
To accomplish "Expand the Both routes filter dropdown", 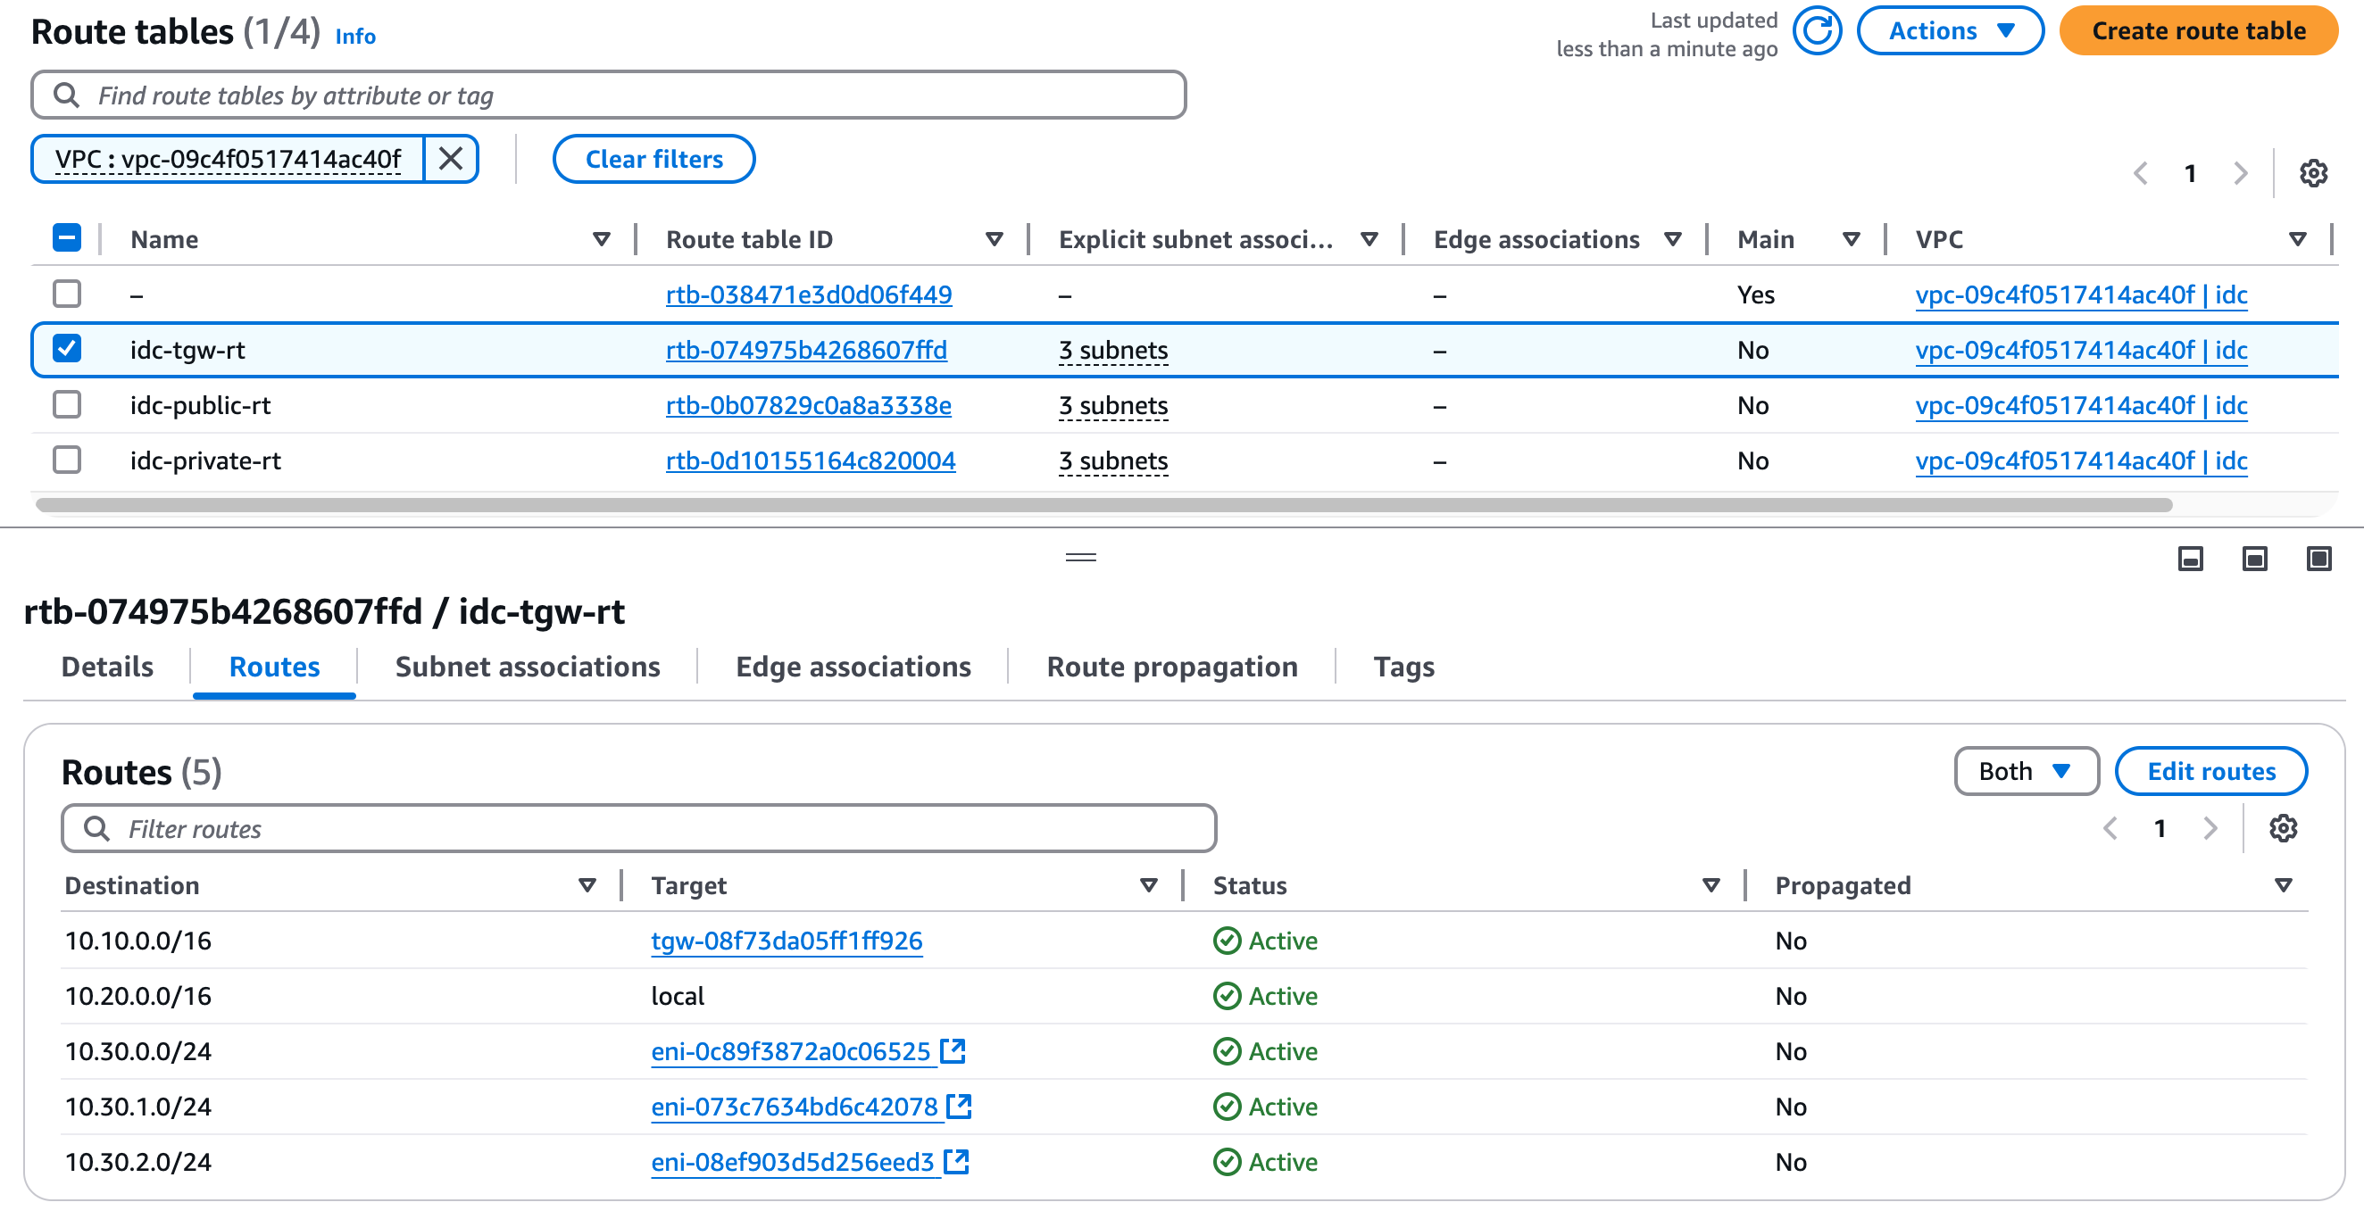I will [2026, 771].
